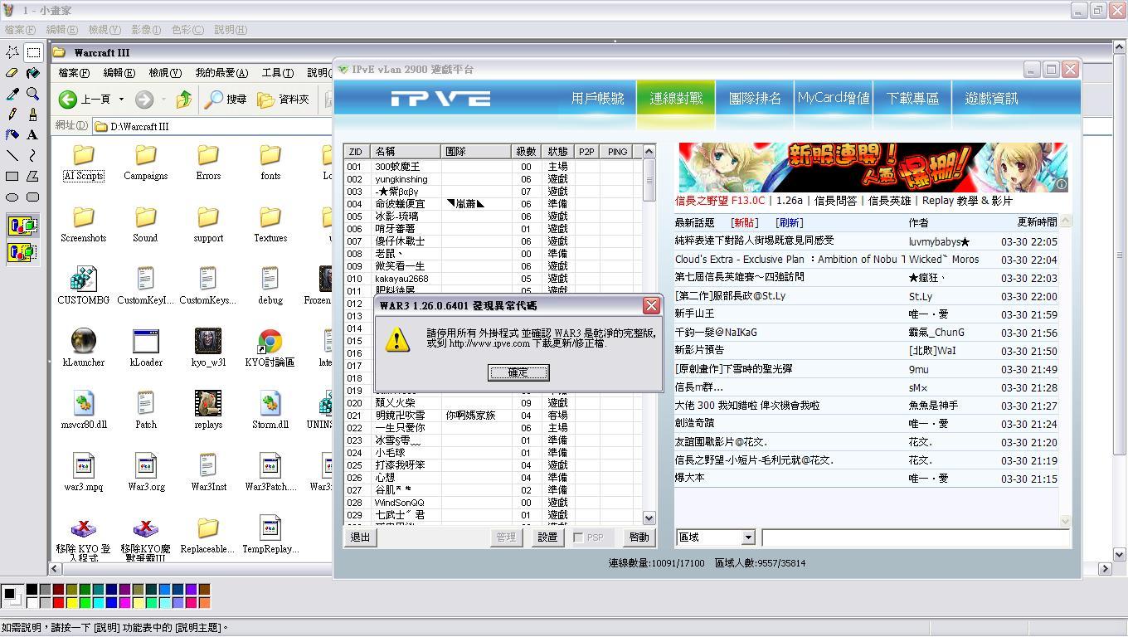This screenshot has width=1128, height=637.
Task: Open Paint's 色彩(C) Colors menu
Action: (187, 30)
